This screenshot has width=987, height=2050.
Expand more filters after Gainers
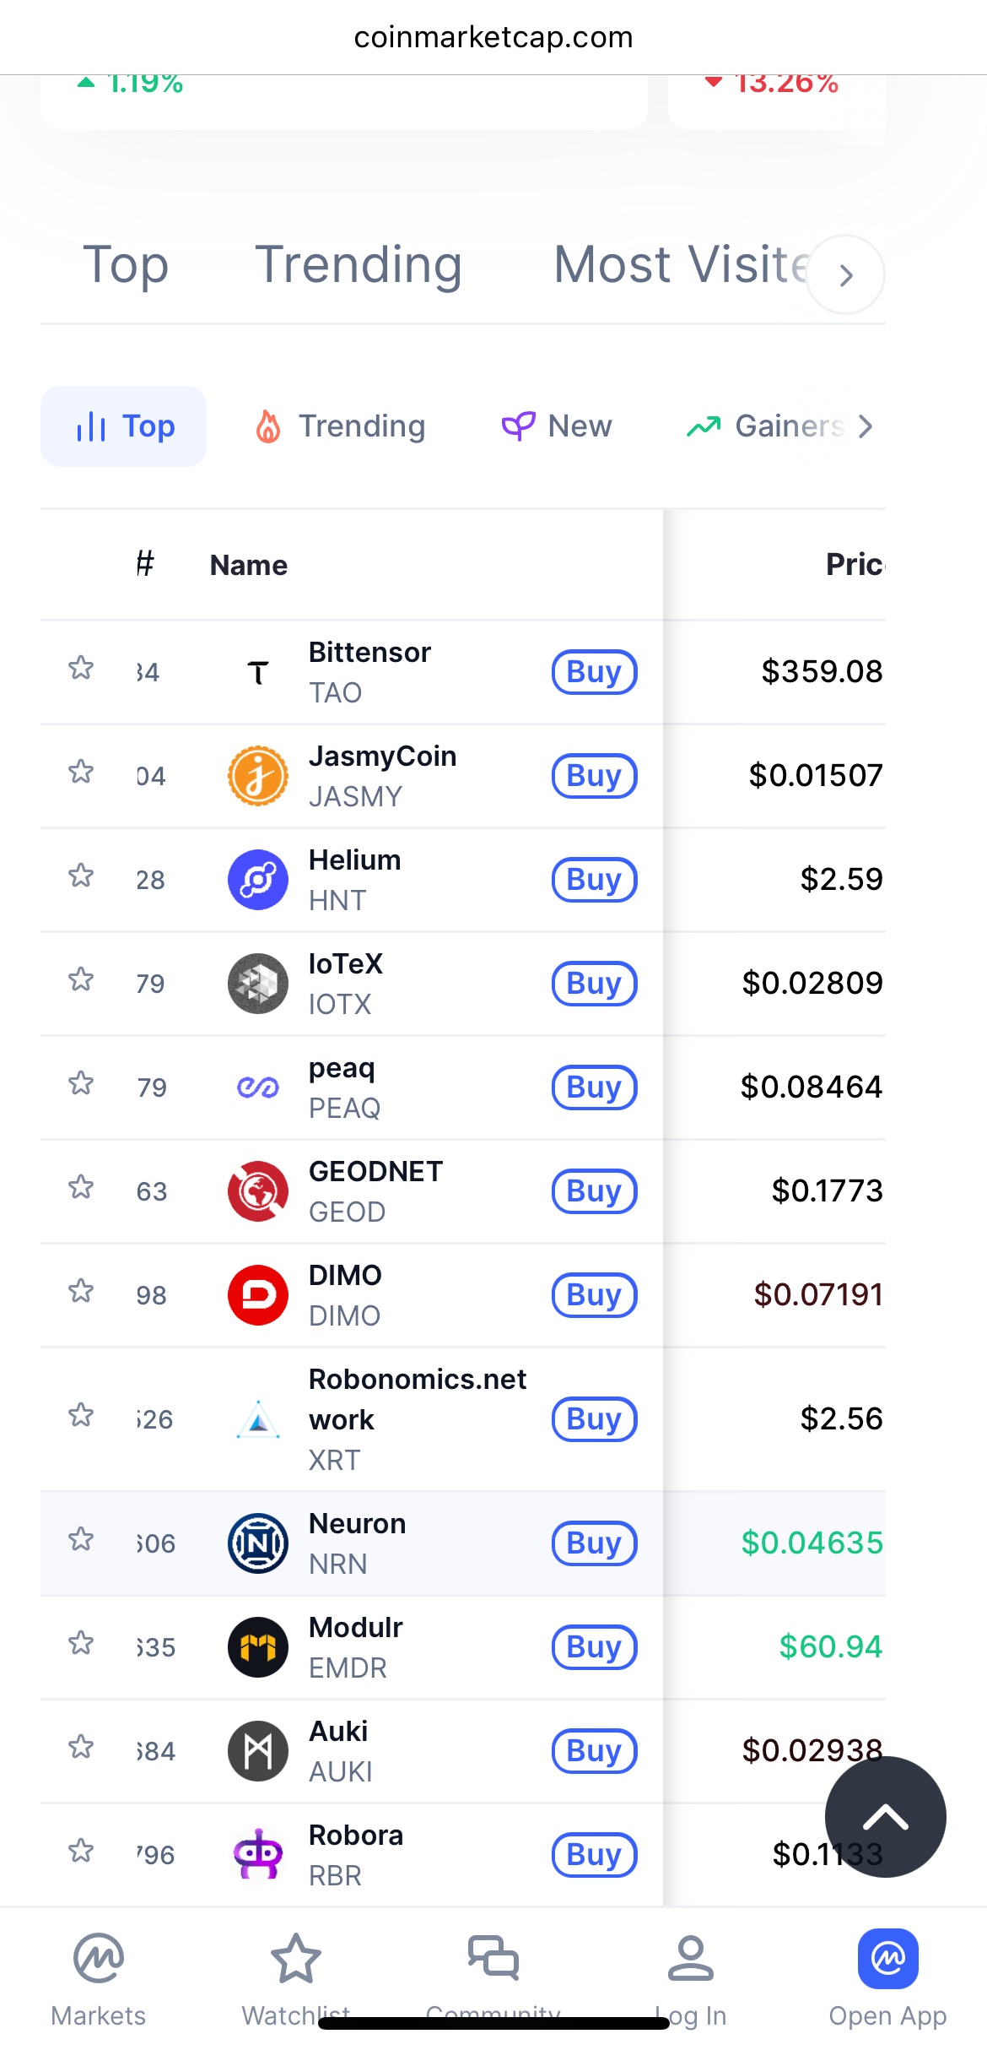(865, 426)
